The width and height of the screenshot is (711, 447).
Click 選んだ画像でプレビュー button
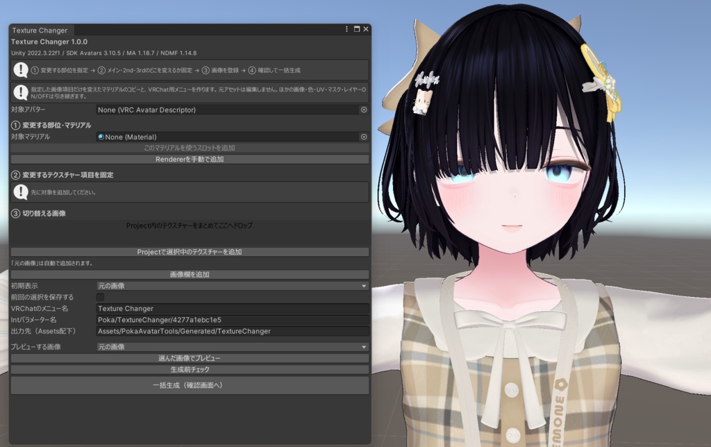(190, 358)
